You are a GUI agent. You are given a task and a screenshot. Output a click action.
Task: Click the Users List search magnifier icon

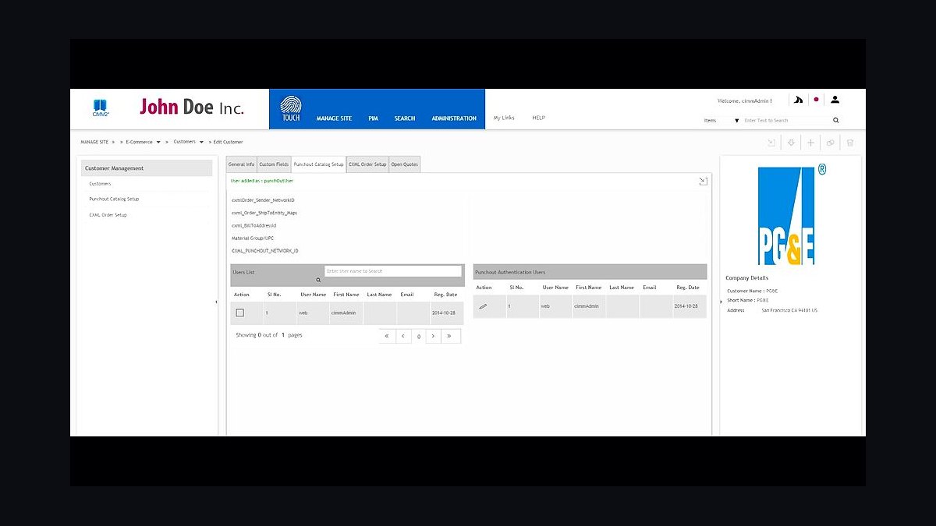coord(318,280)
